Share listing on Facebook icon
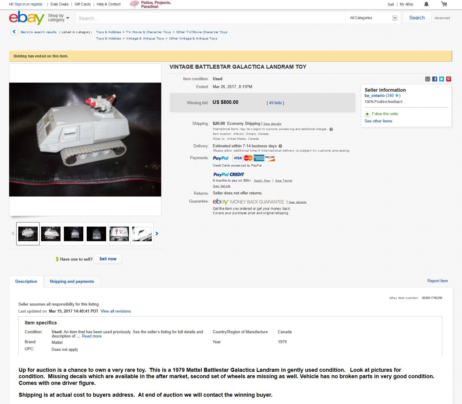This screenshot has width=462, height=404. point(435,79)
